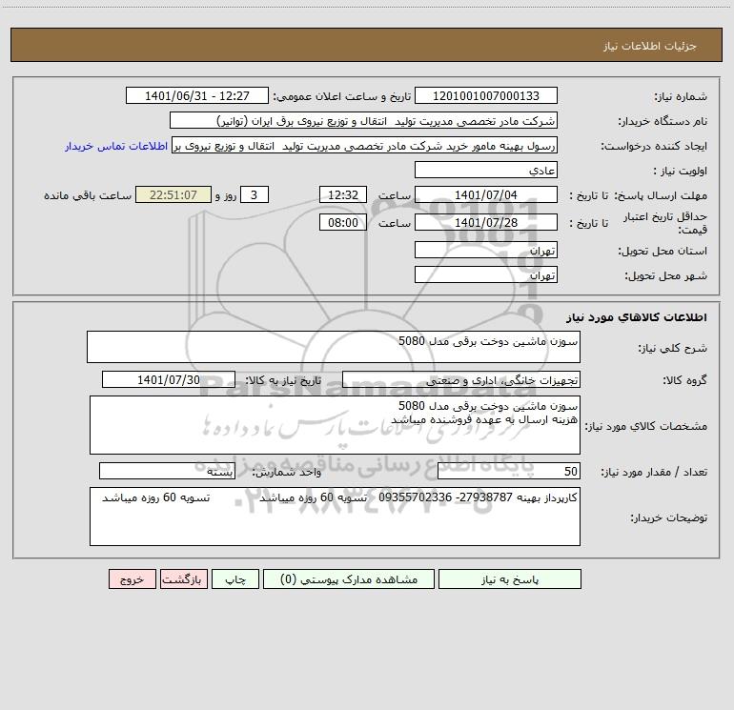Click the گروه کالا label
The width and height of the screenshot is (734, 710).
(x=684, y=380)
